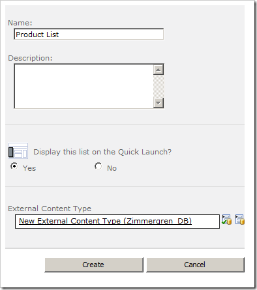The height and width of the screenshot is (290, 257).
Task: Open the New External Content Type (Zimmergren_DB) link
Action: click(105, 221)
